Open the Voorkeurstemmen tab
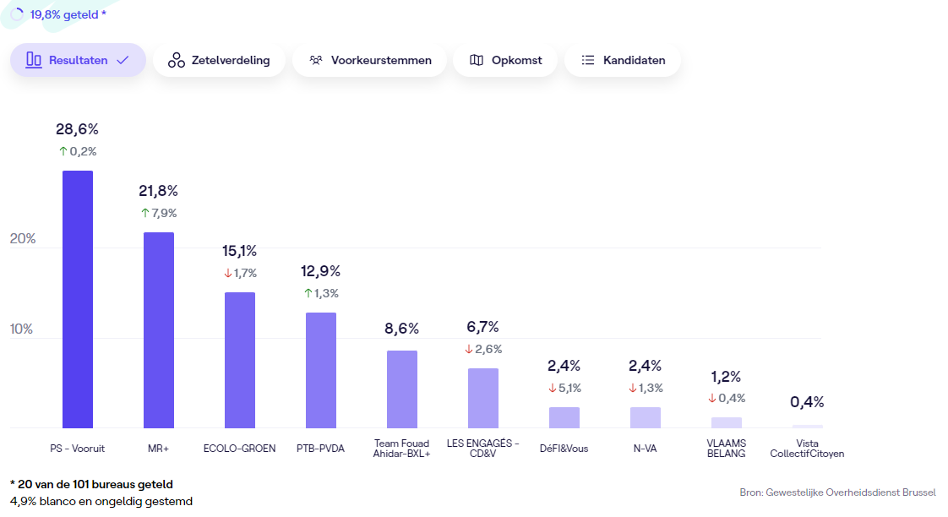 [369, 60]
